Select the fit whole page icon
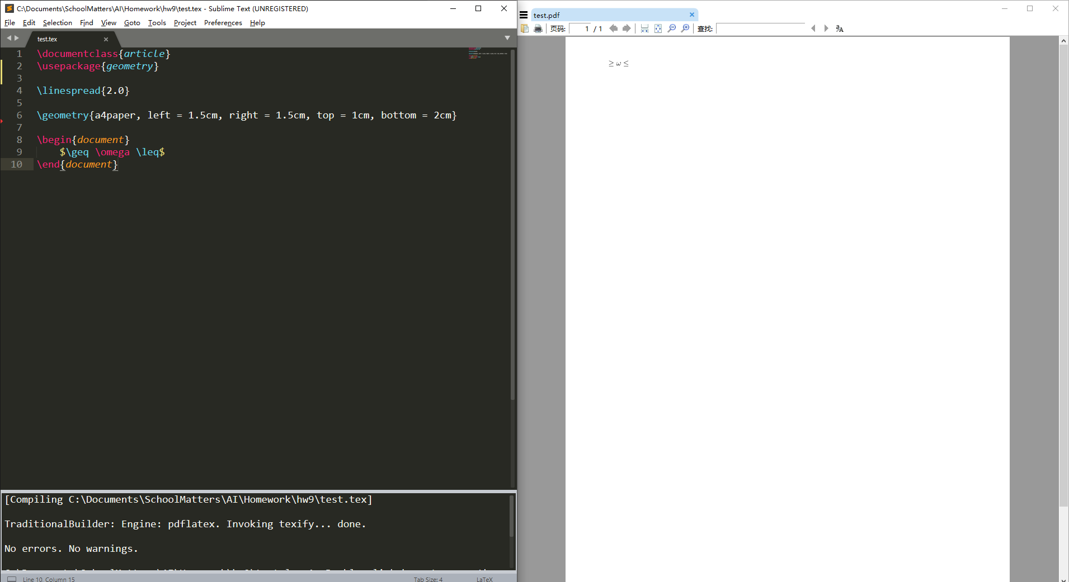 coord(658,28)
